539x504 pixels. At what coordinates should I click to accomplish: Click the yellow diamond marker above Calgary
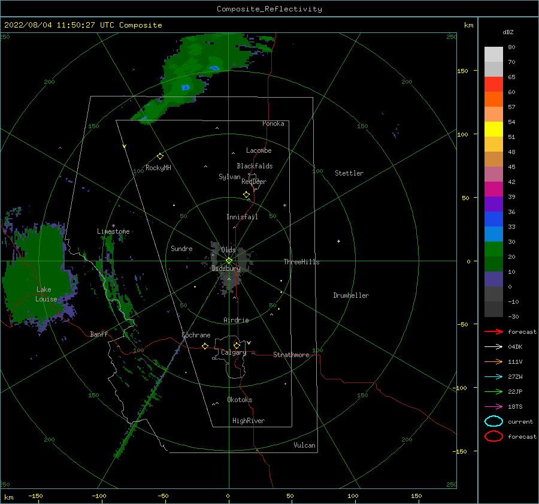tap(237, 345)
